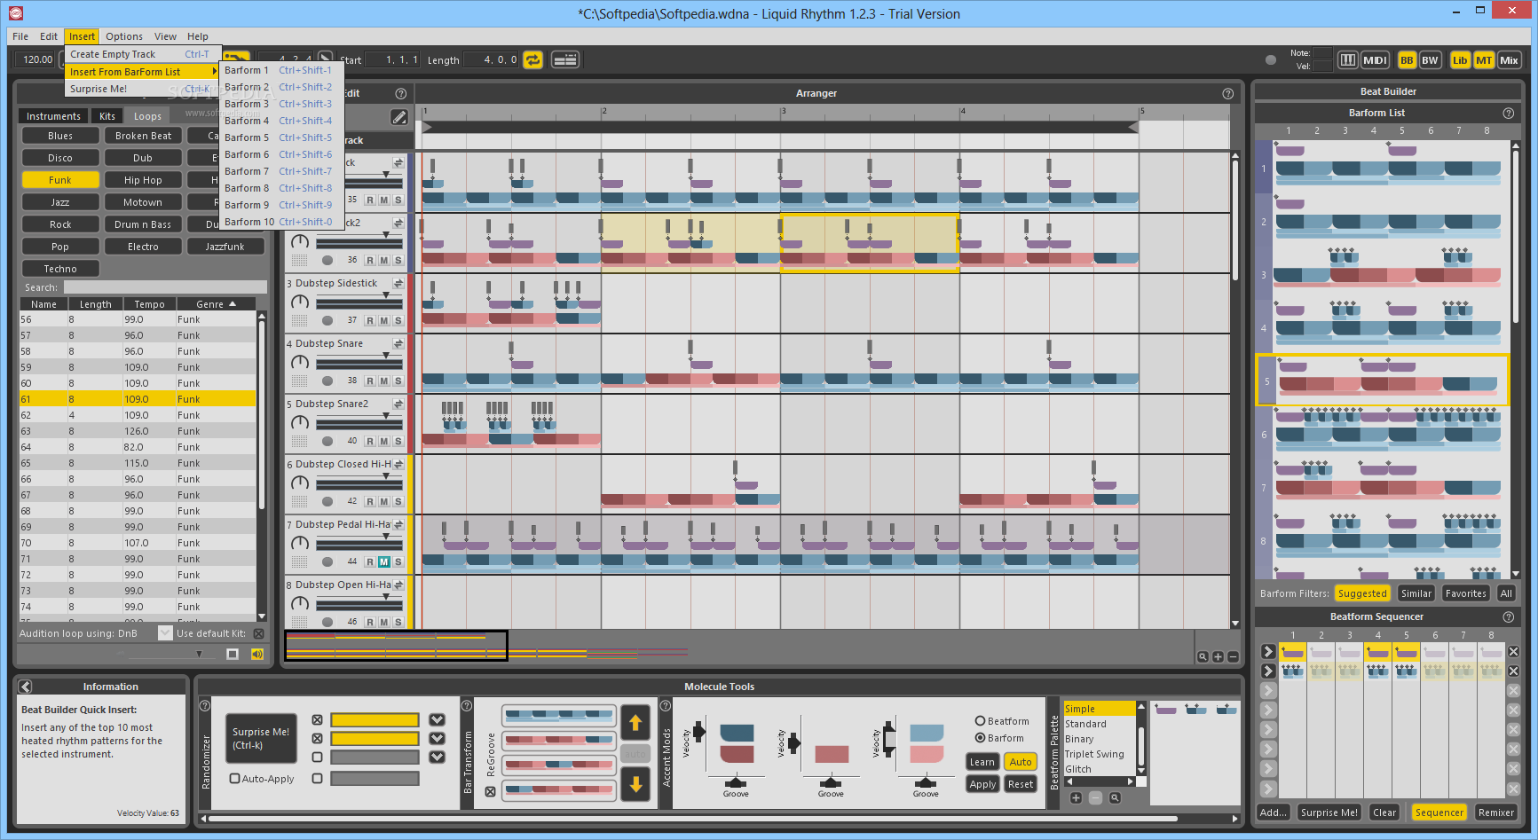Add a Beatform Palette entry

(1076, 797)
